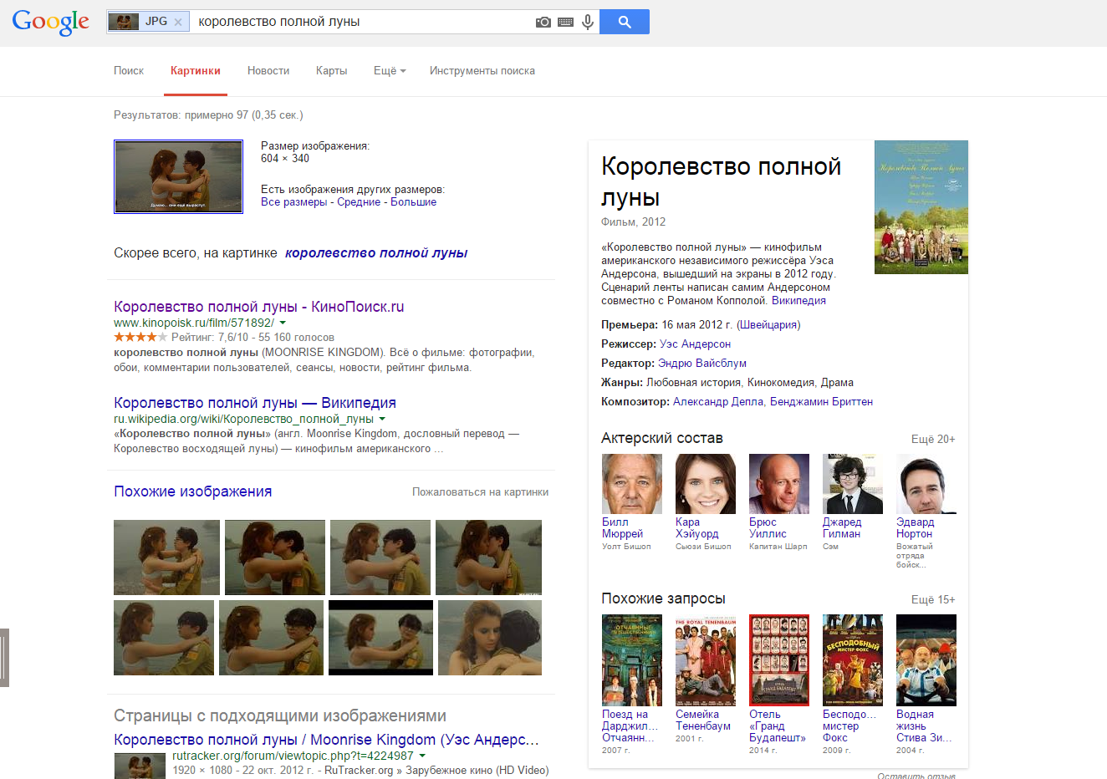Open first similar image in top row
This screenshot has height=779, width=1107.
tap(166, 558)
